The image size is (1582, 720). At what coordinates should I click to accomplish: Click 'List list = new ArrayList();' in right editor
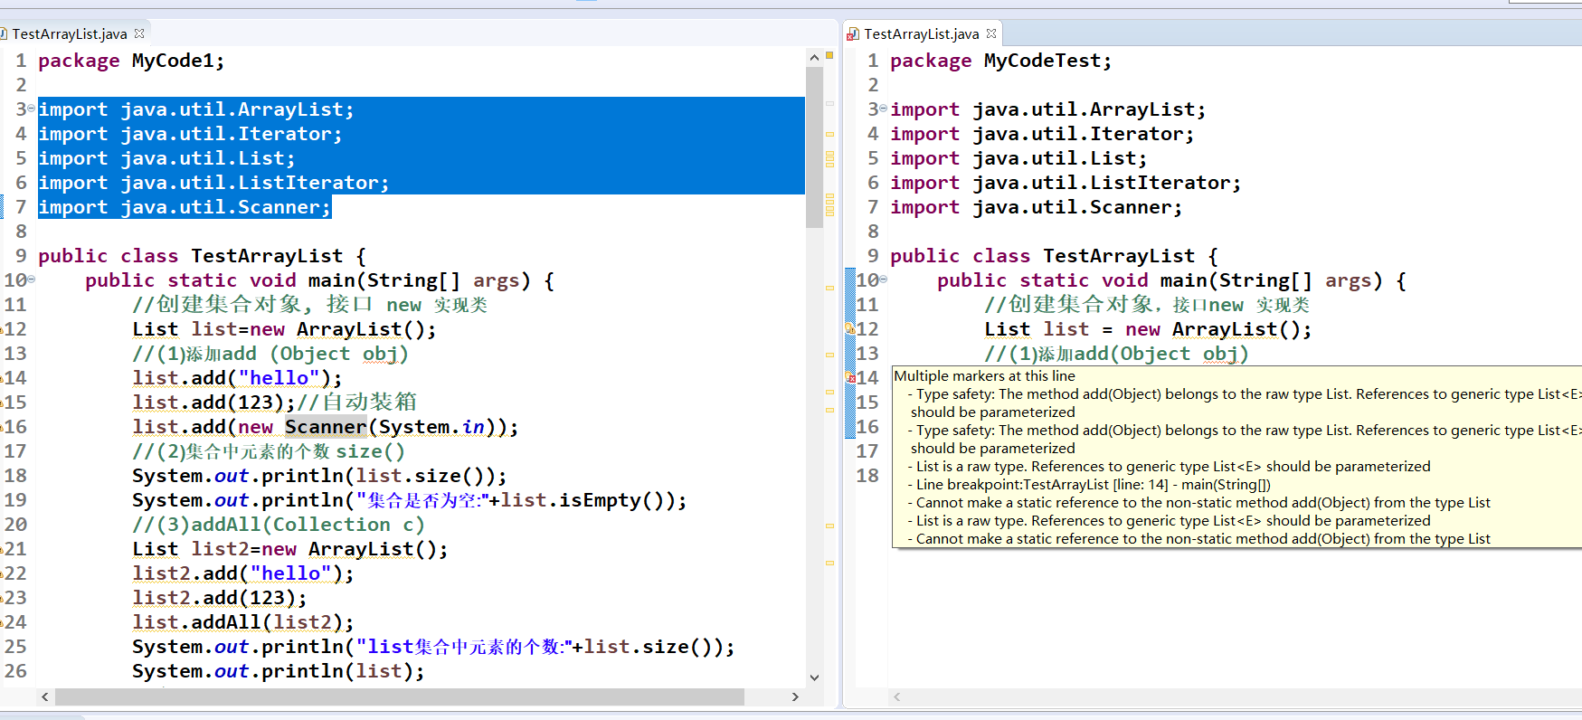point(1148,329)
